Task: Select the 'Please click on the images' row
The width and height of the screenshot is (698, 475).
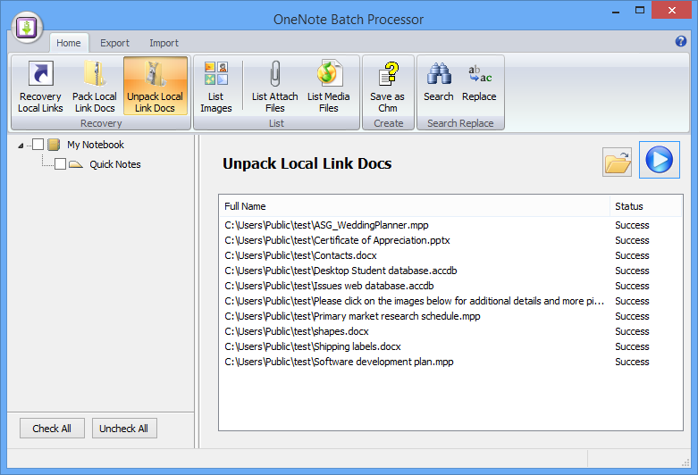Action: coord(450,301)
